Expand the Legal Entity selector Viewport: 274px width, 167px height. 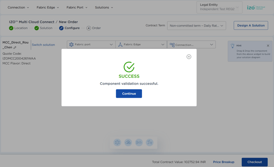click(x=219, y=7)
